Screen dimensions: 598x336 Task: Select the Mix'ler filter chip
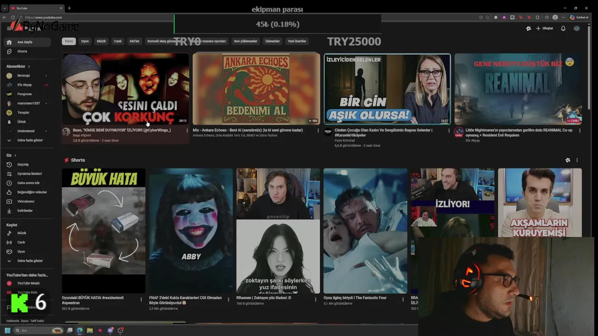[135, 41]
